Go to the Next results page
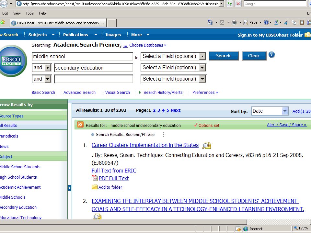 [176, 110]
